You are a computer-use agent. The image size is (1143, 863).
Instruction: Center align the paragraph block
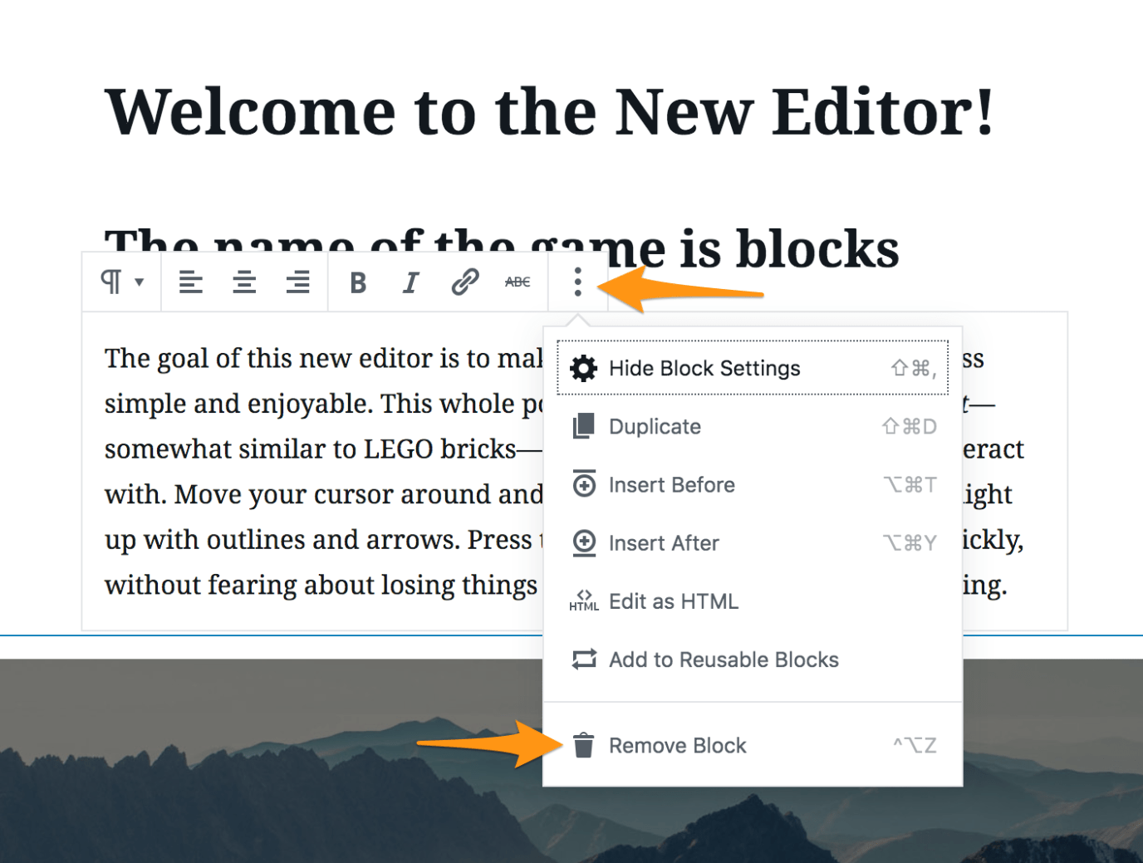244,282
